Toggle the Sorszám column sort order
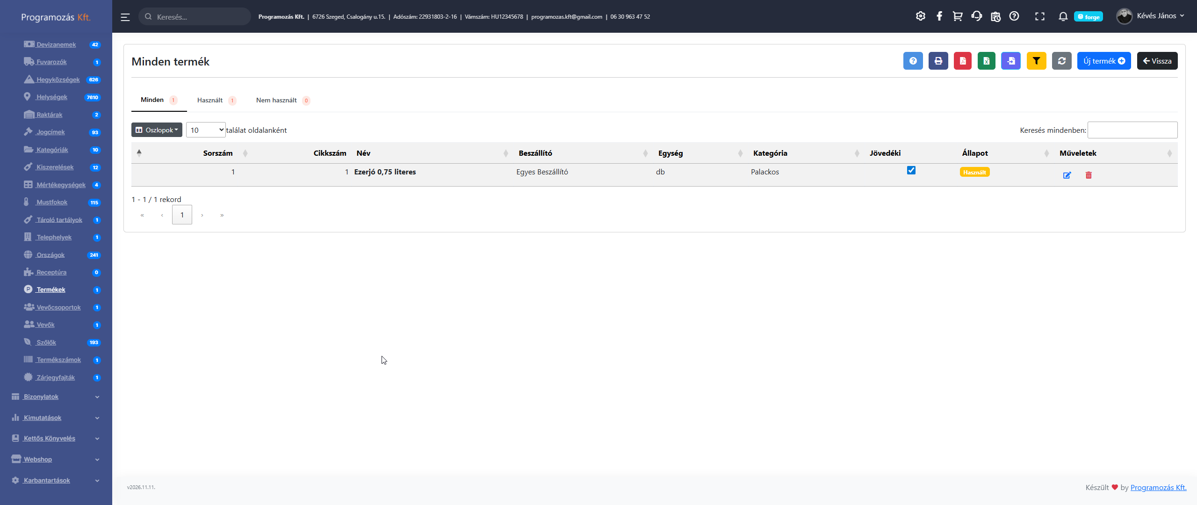1197x505 pixels. 218,153
